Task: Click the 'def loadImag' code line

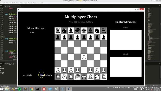Action: pos(11,39)
